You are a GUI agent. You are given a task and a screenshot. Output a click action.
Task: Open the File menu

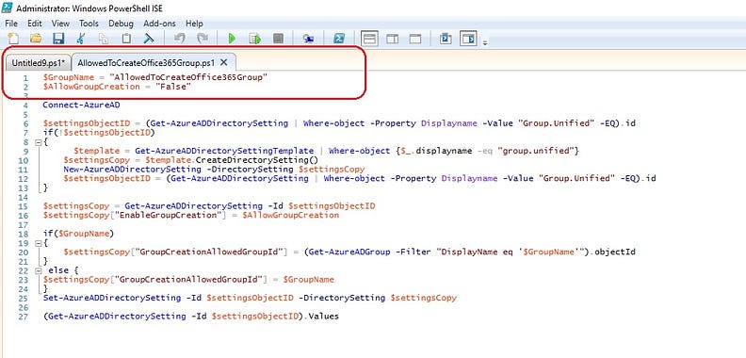[11, 24]
